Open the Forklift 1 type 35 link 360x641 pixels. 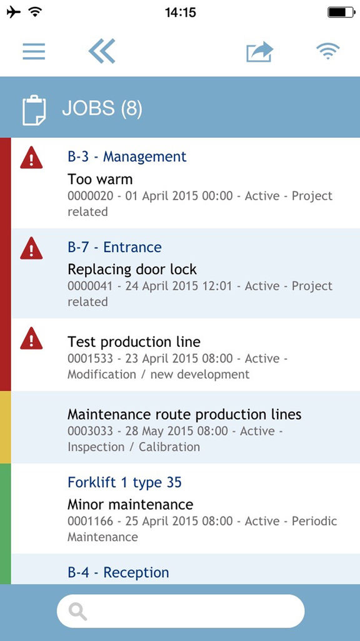pyautogui.click(x=124, y=483)
